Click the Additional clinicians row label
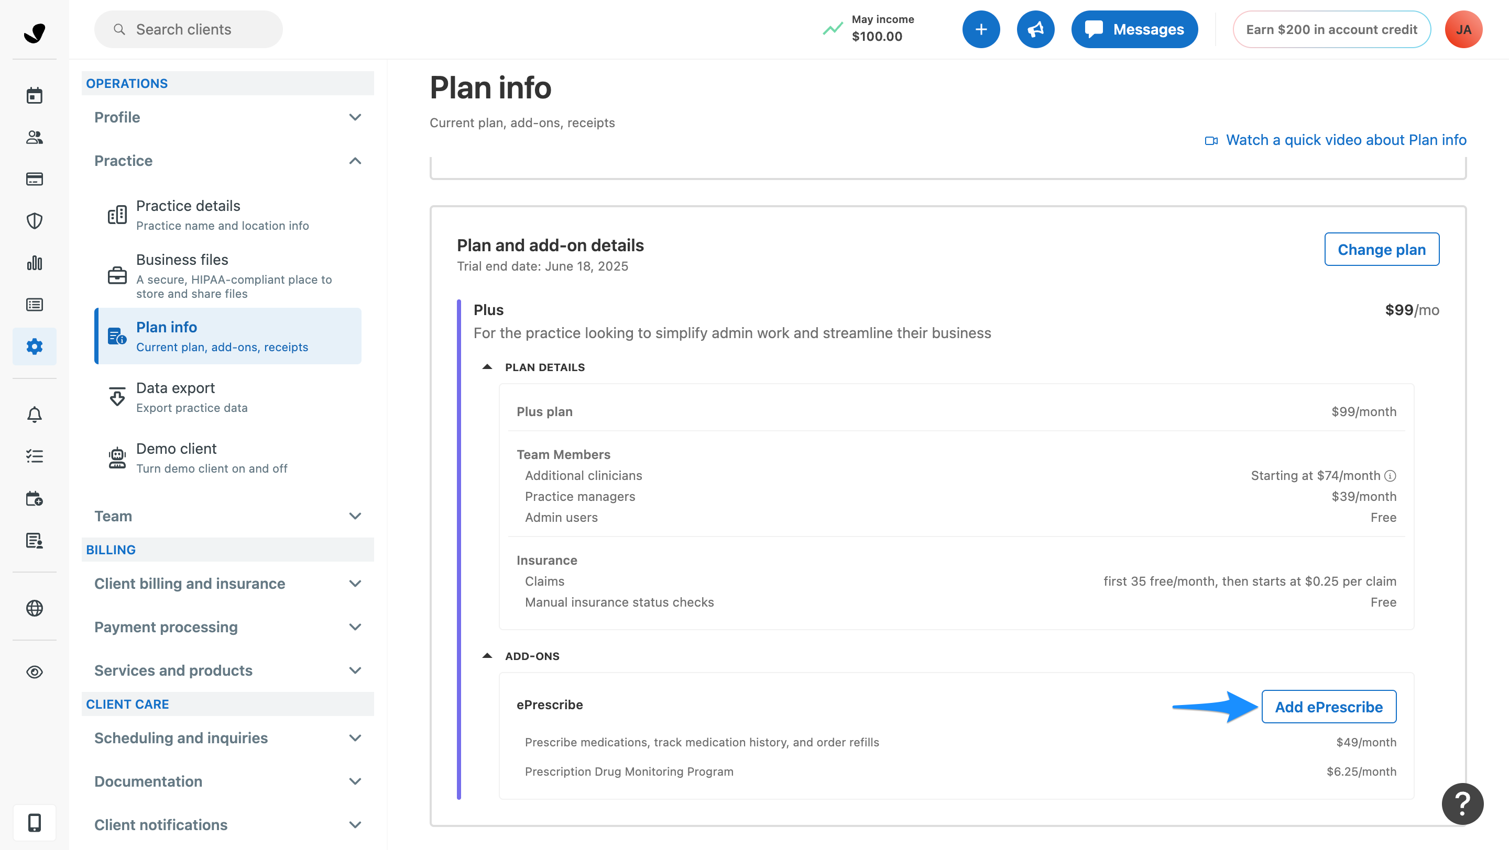 583,476
